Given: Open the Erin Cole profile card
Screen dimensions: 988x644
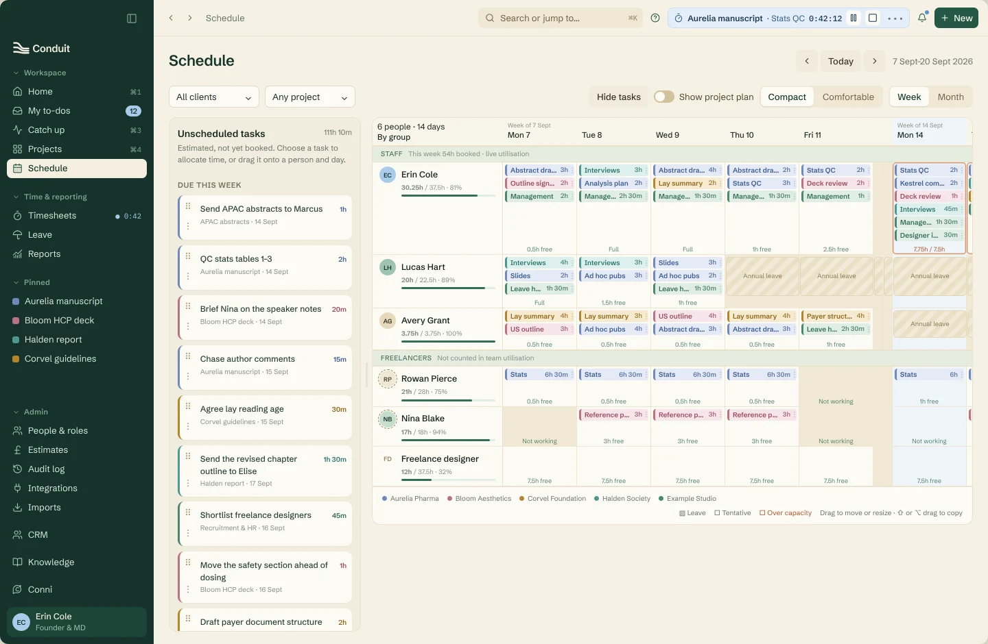Looking at the screenshot, I should [x=77, y=622].
